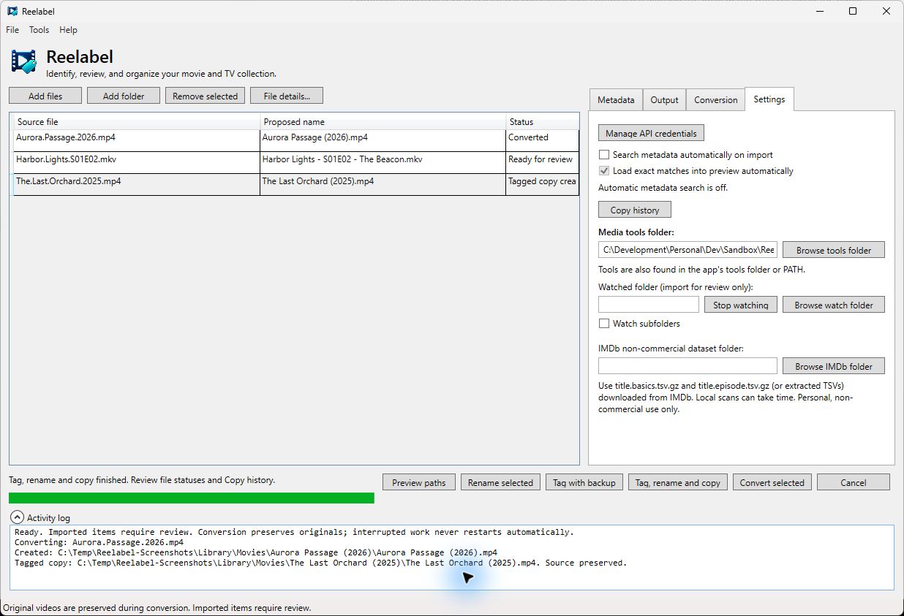The height and width of the screenshot is (616, 904).
Task: Click Browse watch folder
Action: pos(834,305)
